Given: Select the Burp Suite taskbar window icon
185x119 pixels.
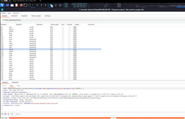Looking at the screenshot, I should click(51, 5).
